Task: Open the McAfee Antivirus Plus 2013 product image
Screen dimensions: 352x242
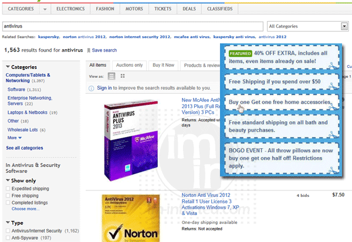Action: click(131, 140)
